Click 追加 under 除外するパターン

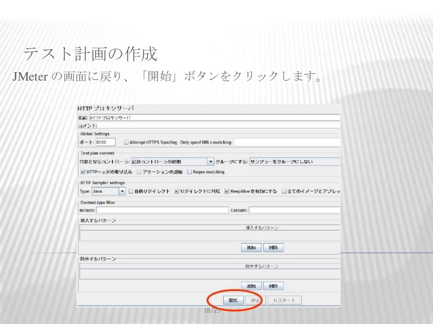(251, 286)
